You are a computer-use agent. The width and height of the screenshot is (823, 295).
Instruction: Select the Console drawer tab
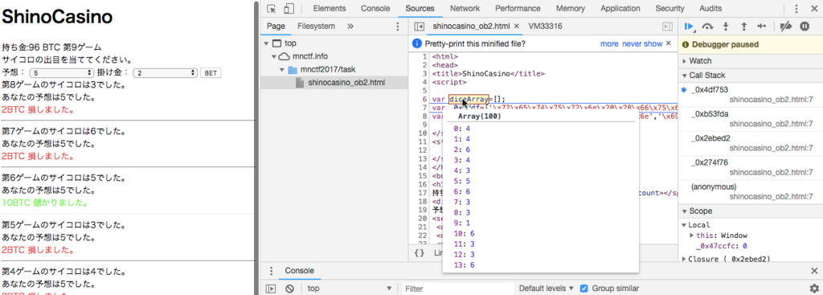299,271
